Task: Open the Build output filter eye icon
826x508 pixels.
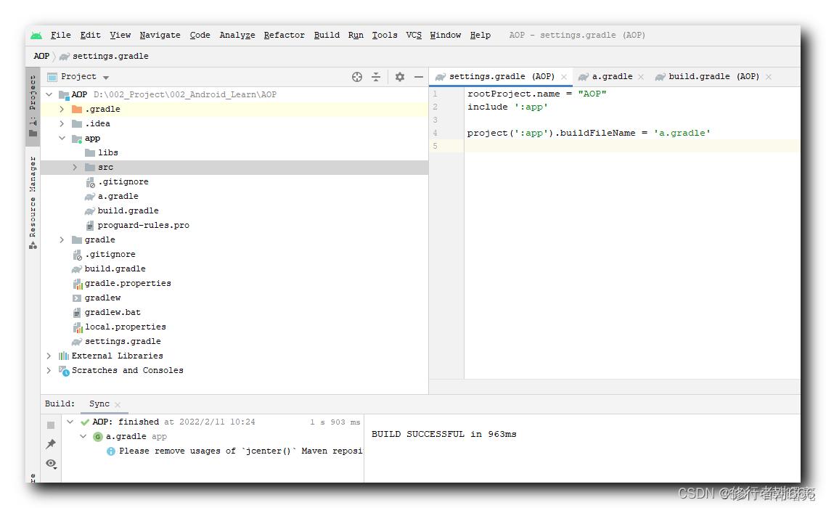Action: pos(50,464)
